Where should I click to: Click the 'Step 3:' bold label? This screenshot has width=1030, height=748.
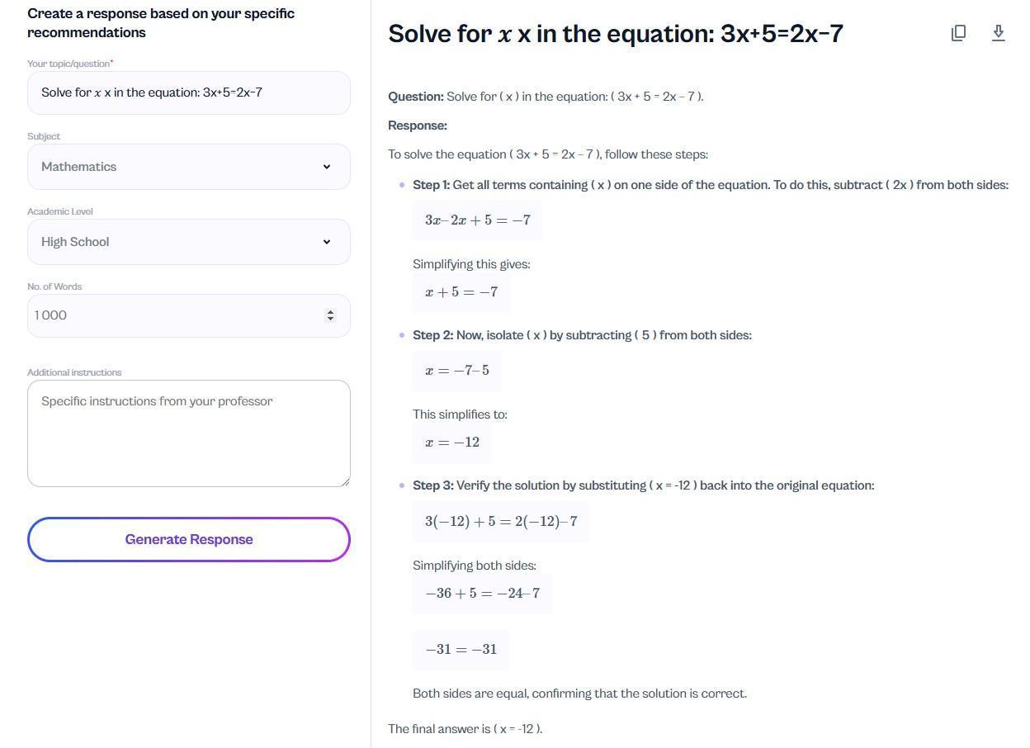[x=432, y=485]
